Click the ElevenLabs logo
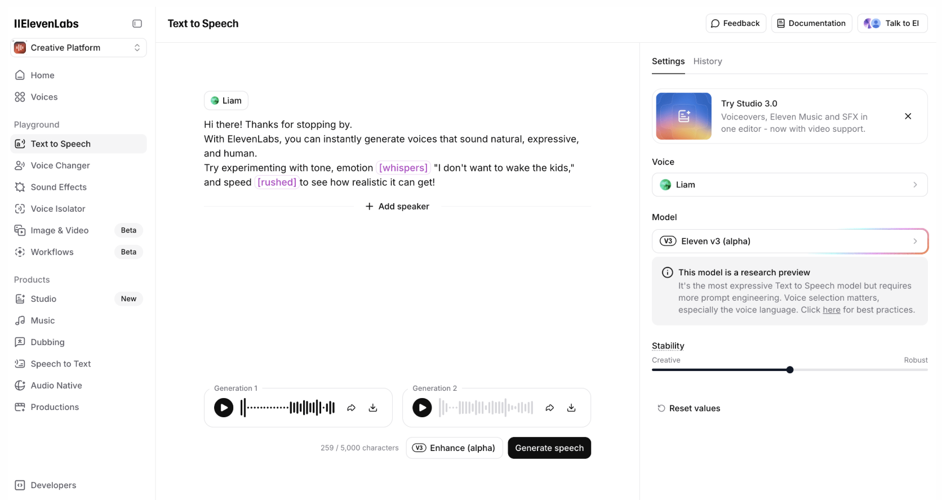 point(46,24)
